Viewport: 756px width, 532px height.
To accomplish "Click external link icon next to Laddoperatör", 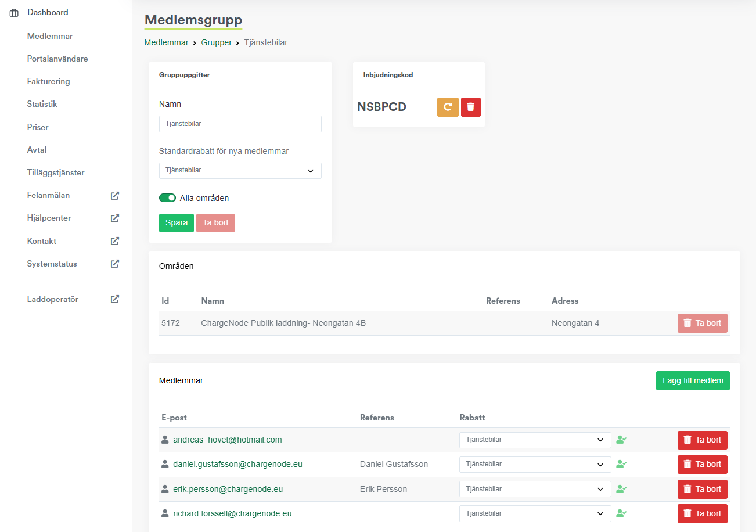I will [x=115, y=300].
